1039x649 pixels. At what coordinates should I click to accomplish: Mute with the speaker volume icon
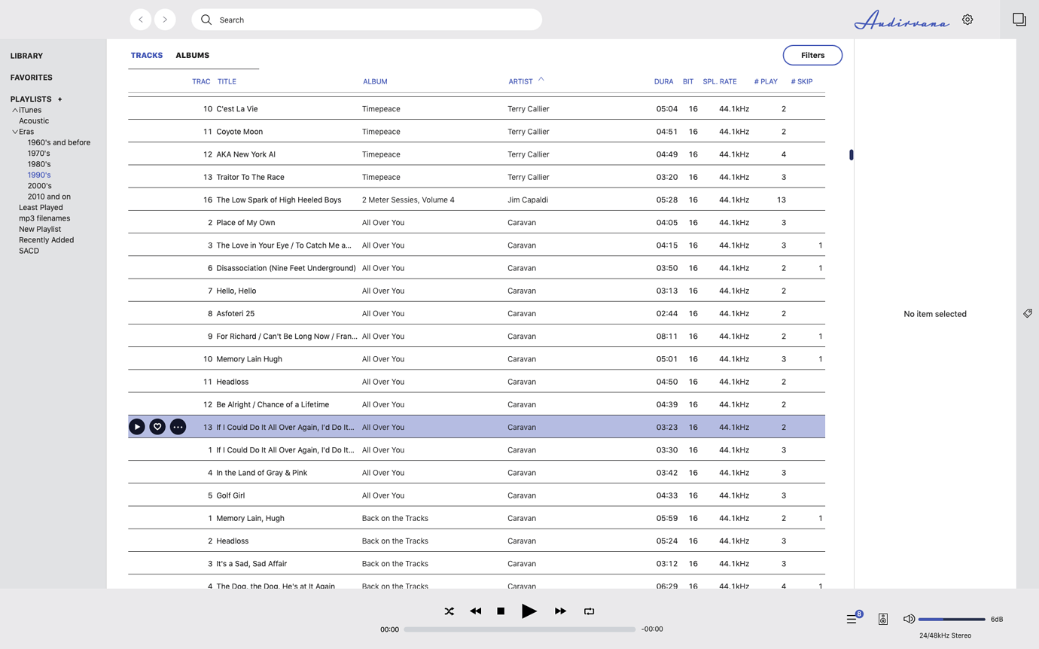909,619
